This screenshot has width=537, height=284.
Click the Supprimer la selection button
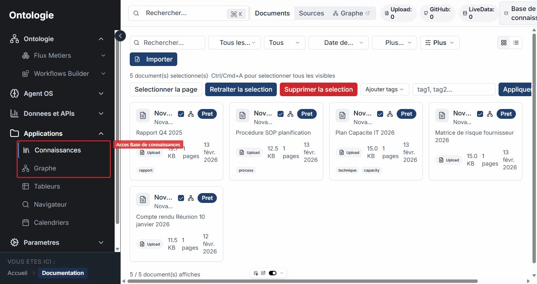[x=318, y=89]
